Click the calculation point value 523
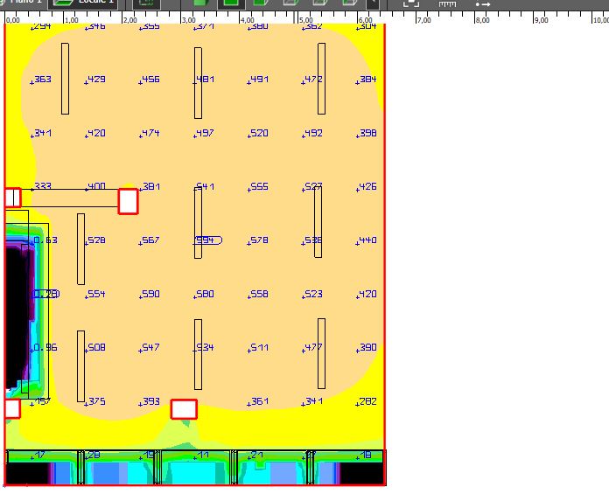The height and width of the screenshot is (494, 609). 313,294
